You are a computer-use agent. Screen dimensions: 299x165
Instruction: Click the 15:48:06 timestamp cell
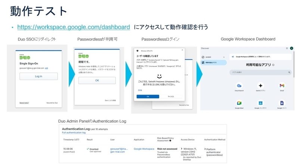(x=68, y=149)
